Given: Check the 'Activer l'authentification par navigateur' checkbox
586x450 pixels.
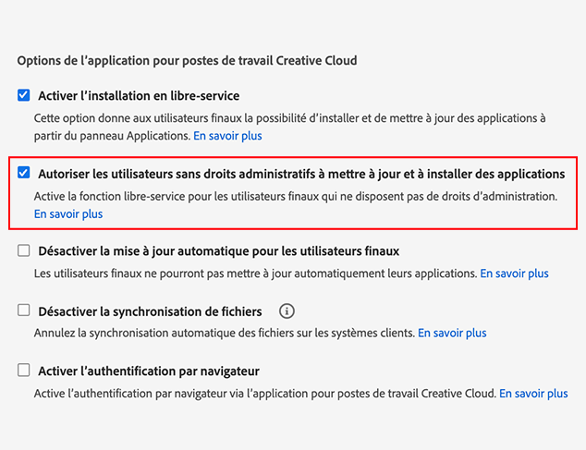Looking at the screenshot, I should click(24, 371).
